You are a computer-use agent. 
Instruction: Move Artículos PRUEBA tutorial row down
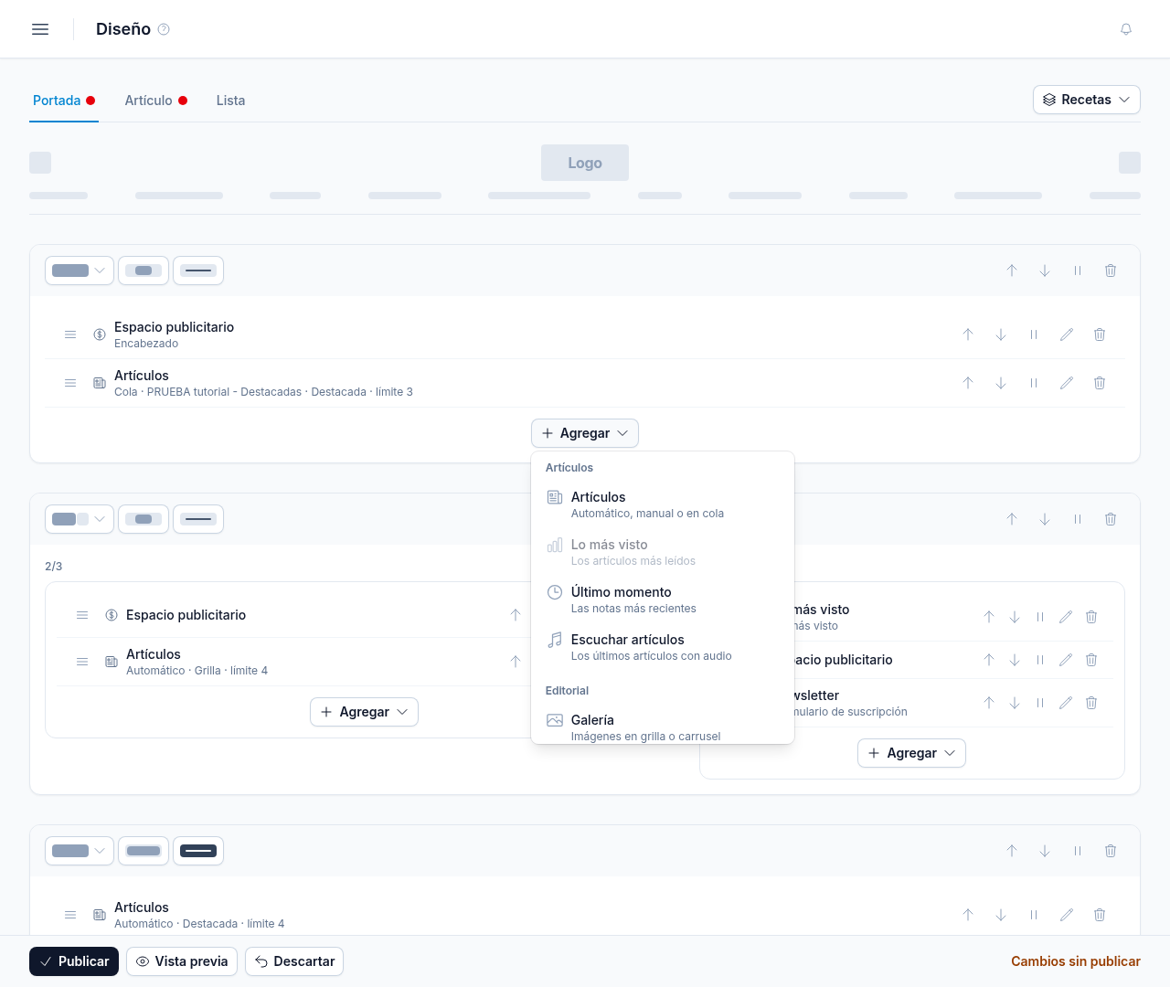pyautogui.click(x=1001, y=383)
